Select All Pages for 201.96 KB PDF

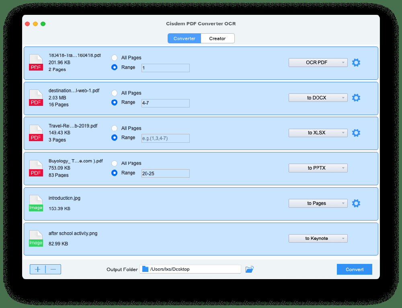[x=114, y=58]
